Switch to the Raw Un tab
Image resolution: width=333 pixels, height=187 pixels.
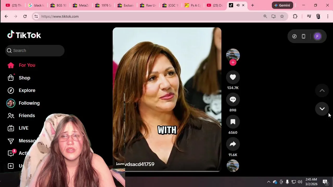tap(148, 5)
